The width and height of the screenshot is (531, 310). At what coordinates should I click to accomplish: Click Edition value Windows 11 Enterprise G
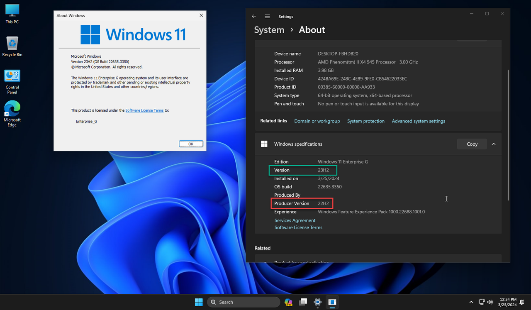343,162
